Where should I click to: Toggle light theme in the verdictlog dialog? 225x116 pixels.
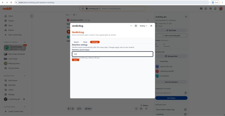(136, 26)
